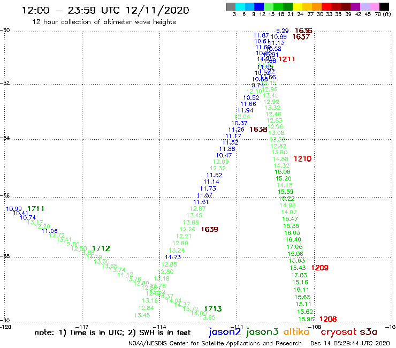The width and height of the screenshot is (396, 348).
Task: Click wave height value 14.18
Action: [x=285, y=185]
